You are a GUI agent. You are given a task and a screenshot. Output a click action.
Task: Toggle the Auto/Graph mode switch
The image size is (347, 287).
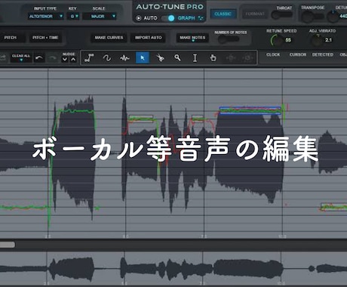point(168,18)
